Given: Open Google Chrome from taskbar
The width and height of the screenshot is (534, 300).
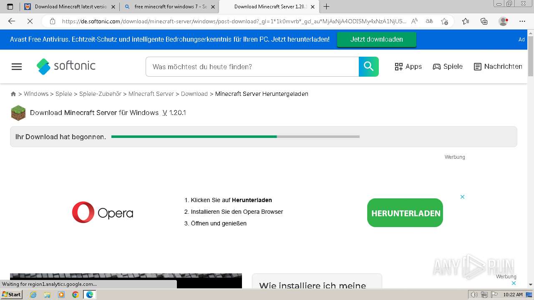Looking at the screenshot, I should coord(76,295).
